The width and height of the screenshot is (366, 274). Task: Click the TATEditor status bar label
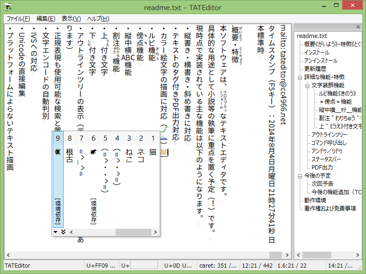[17, 266]
